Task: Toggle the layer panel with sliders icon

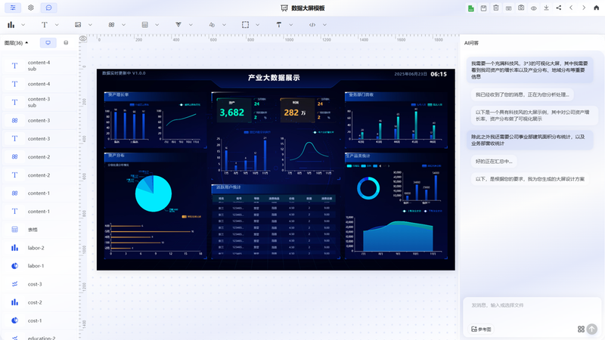Action: pos(13,8)
